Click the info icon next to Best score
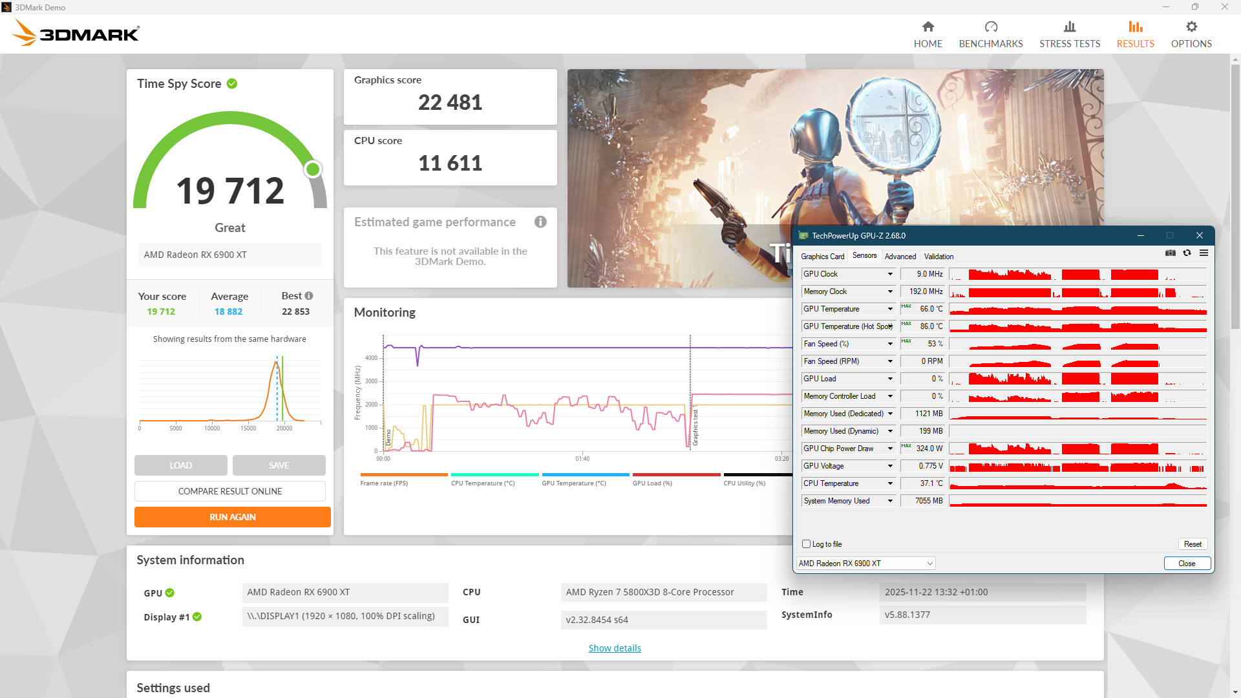The height and width of the screenshot is (698, 1241). [x=309, y=296]
